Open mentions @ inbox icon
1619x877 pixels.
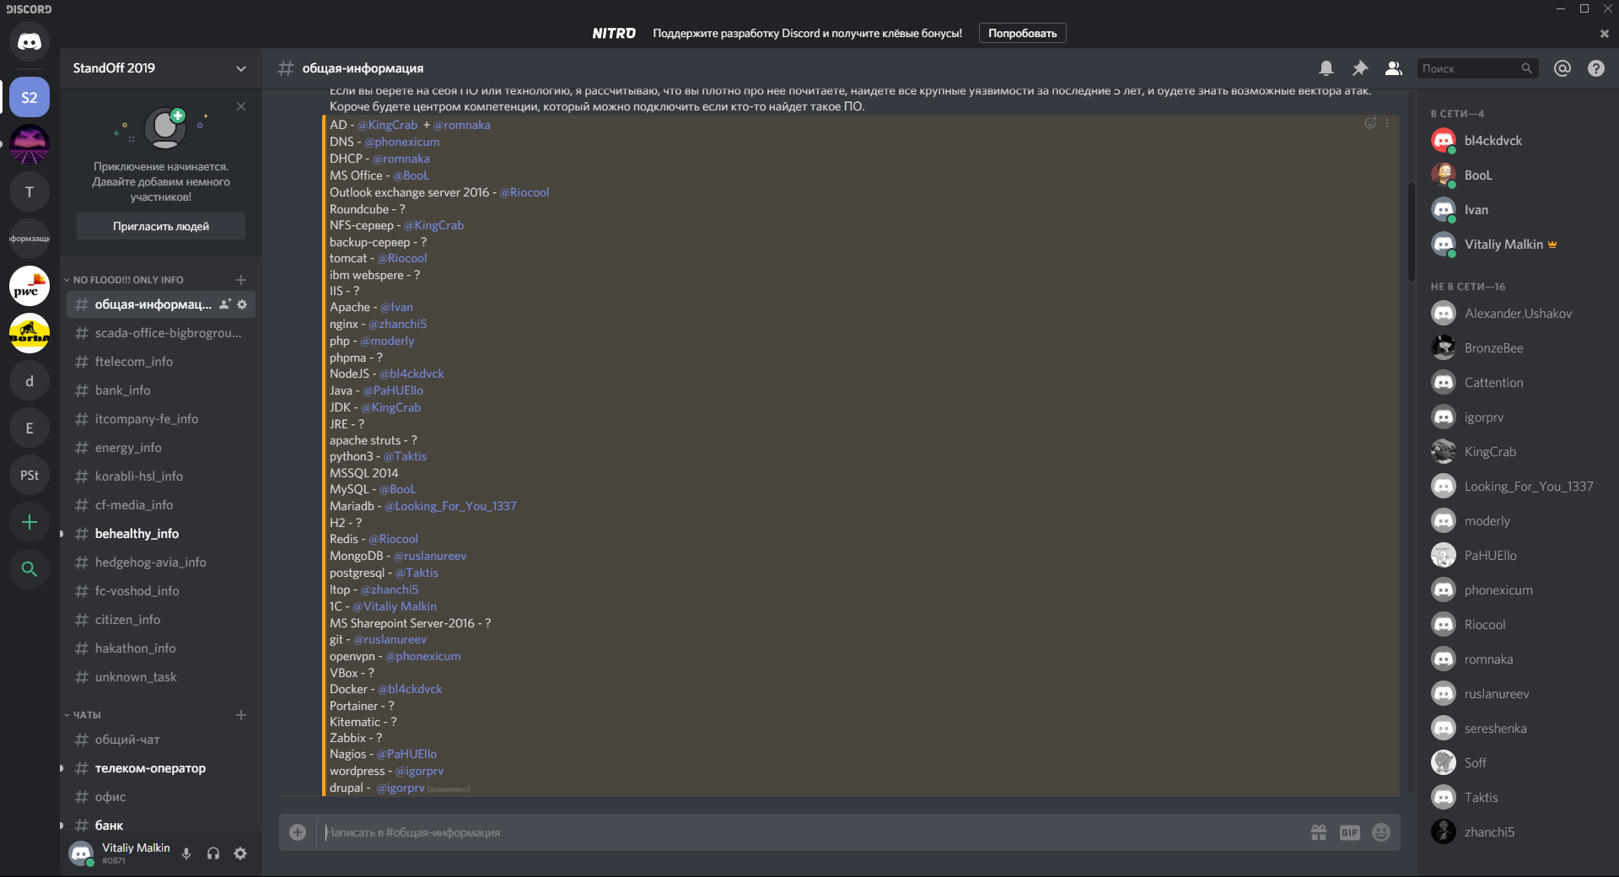pyautogui.click(x=1563, y=68)
